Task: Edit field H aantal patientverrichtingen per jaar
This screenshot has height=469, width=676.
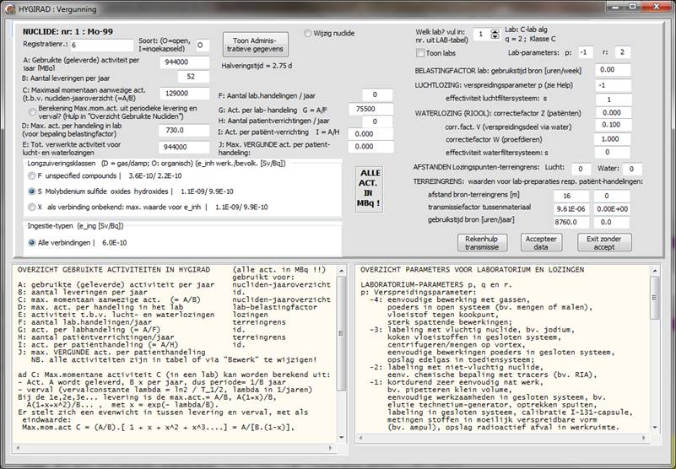Action: [x=377, y=121]
